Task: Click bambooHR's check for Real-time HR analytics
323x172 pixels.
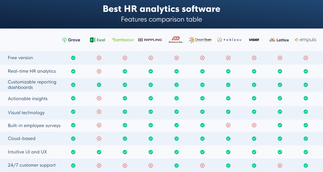Action: point(125,71)
